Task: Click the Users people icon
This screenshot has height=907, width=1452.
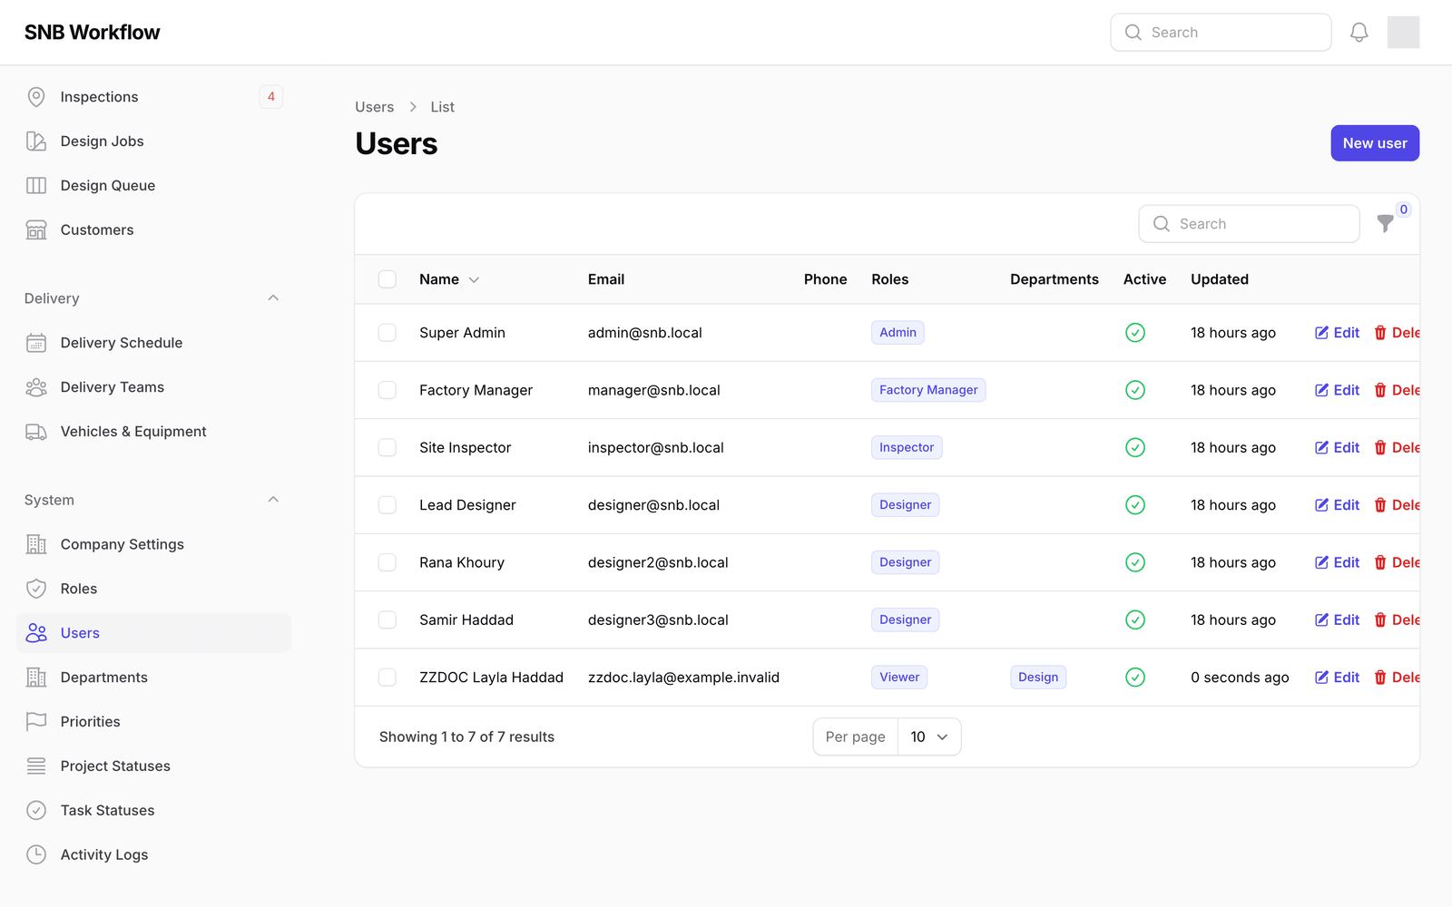Action: pos(36,633)
